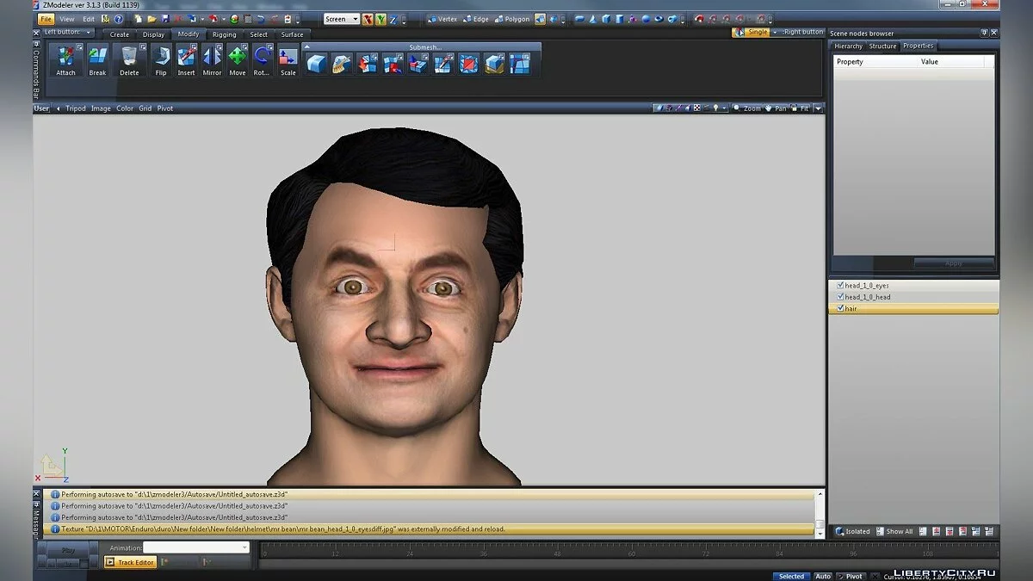
Task: Select the Delete tool
Action: (x=129, y=60)
